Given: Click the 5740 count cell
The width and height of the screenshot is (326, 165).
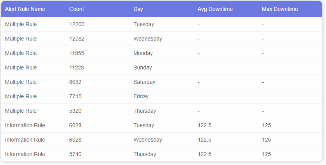Looking at the screenshot, I should point(75,154).
